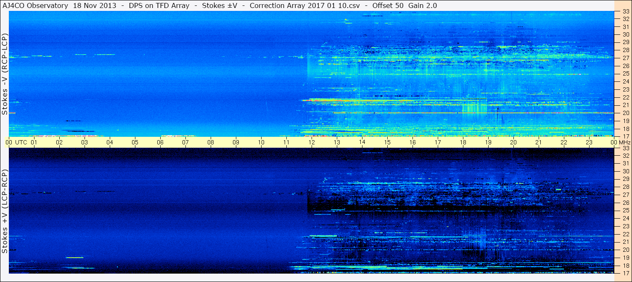The image size is (632, 282).
Task: Click the 18 hour tick on time axis
Action: point(463,142)
